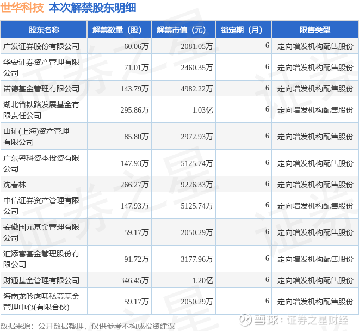This screenshot has height=331, width=359.
Task: Click 湖北省铁路发展基金有限责任公司 shareholder name
Action: [41, 110]
